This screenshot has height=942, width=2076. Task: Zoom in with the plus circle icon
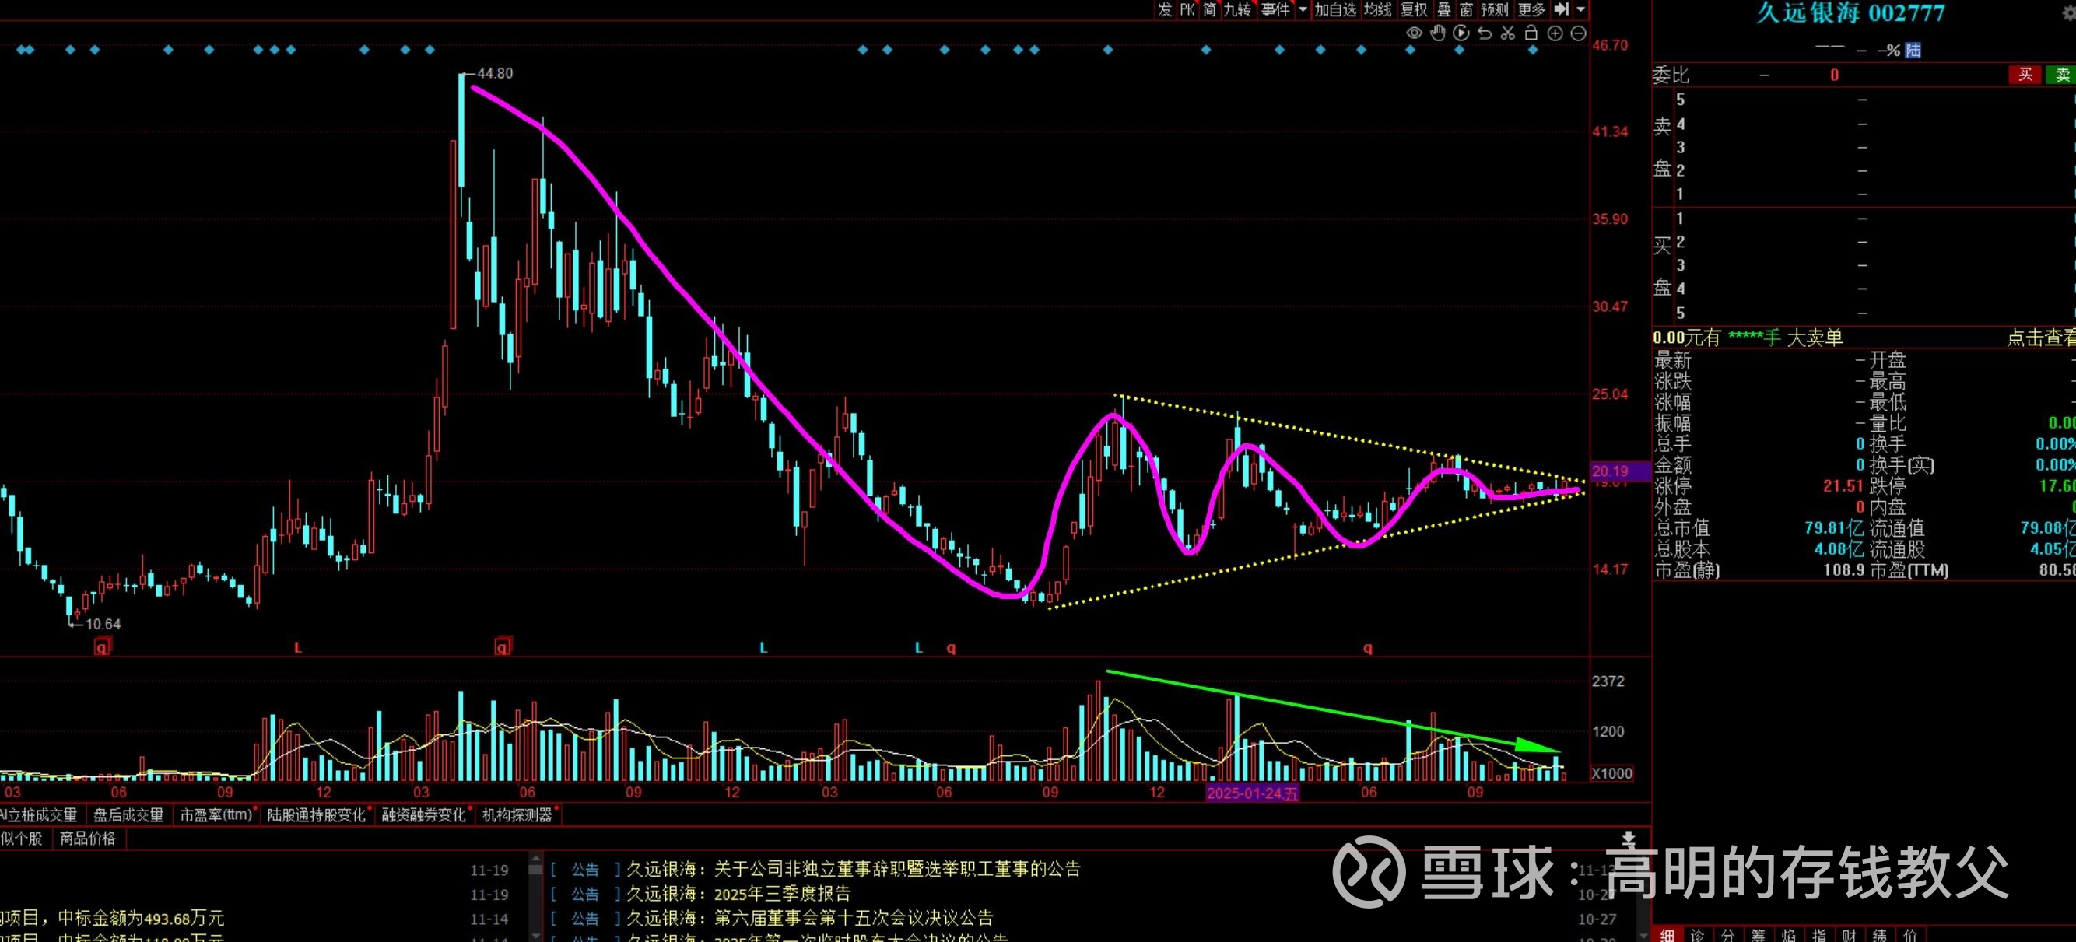pos(1555,33)
